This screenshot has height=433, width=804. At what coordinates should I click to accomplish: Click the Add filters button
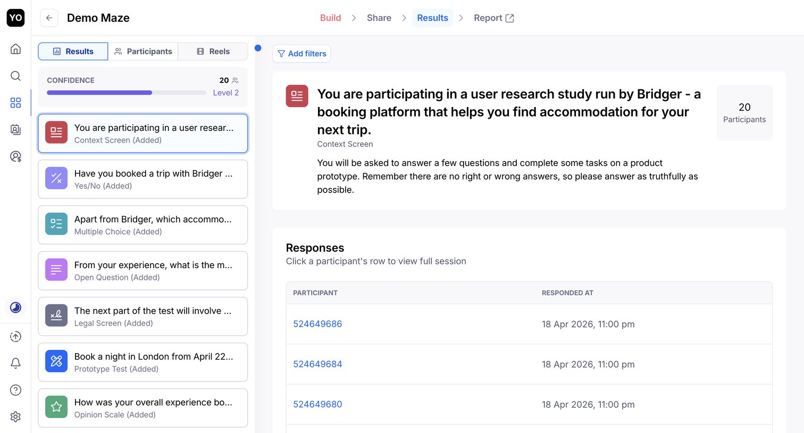(301, 54)
